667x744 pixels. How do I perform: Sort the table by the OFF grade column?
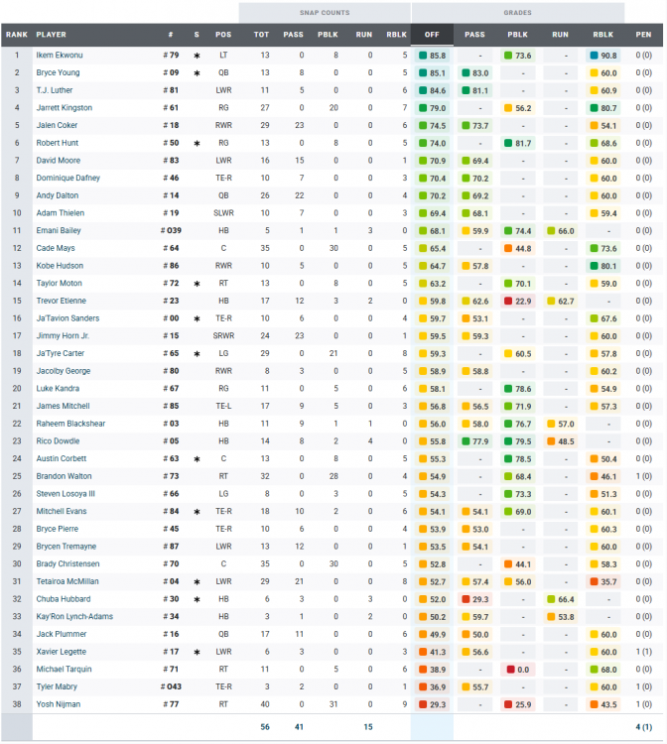[x=432, y=35]
